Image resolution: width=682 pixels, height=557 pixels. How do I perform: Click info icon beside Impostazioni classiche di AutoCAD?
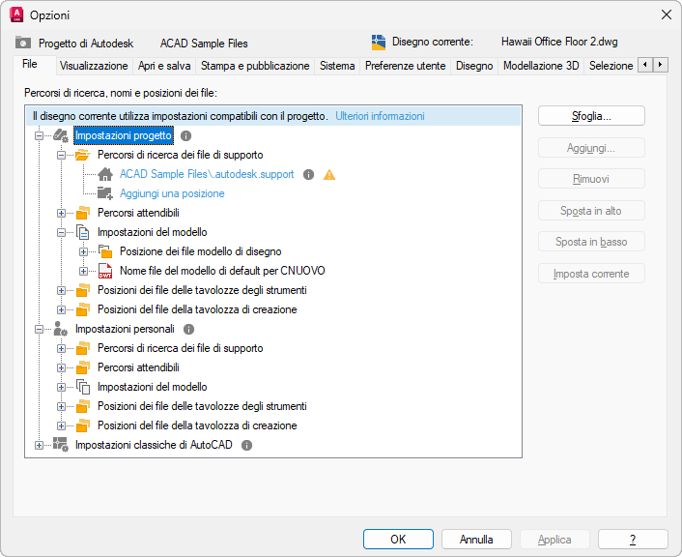point(247,446)
